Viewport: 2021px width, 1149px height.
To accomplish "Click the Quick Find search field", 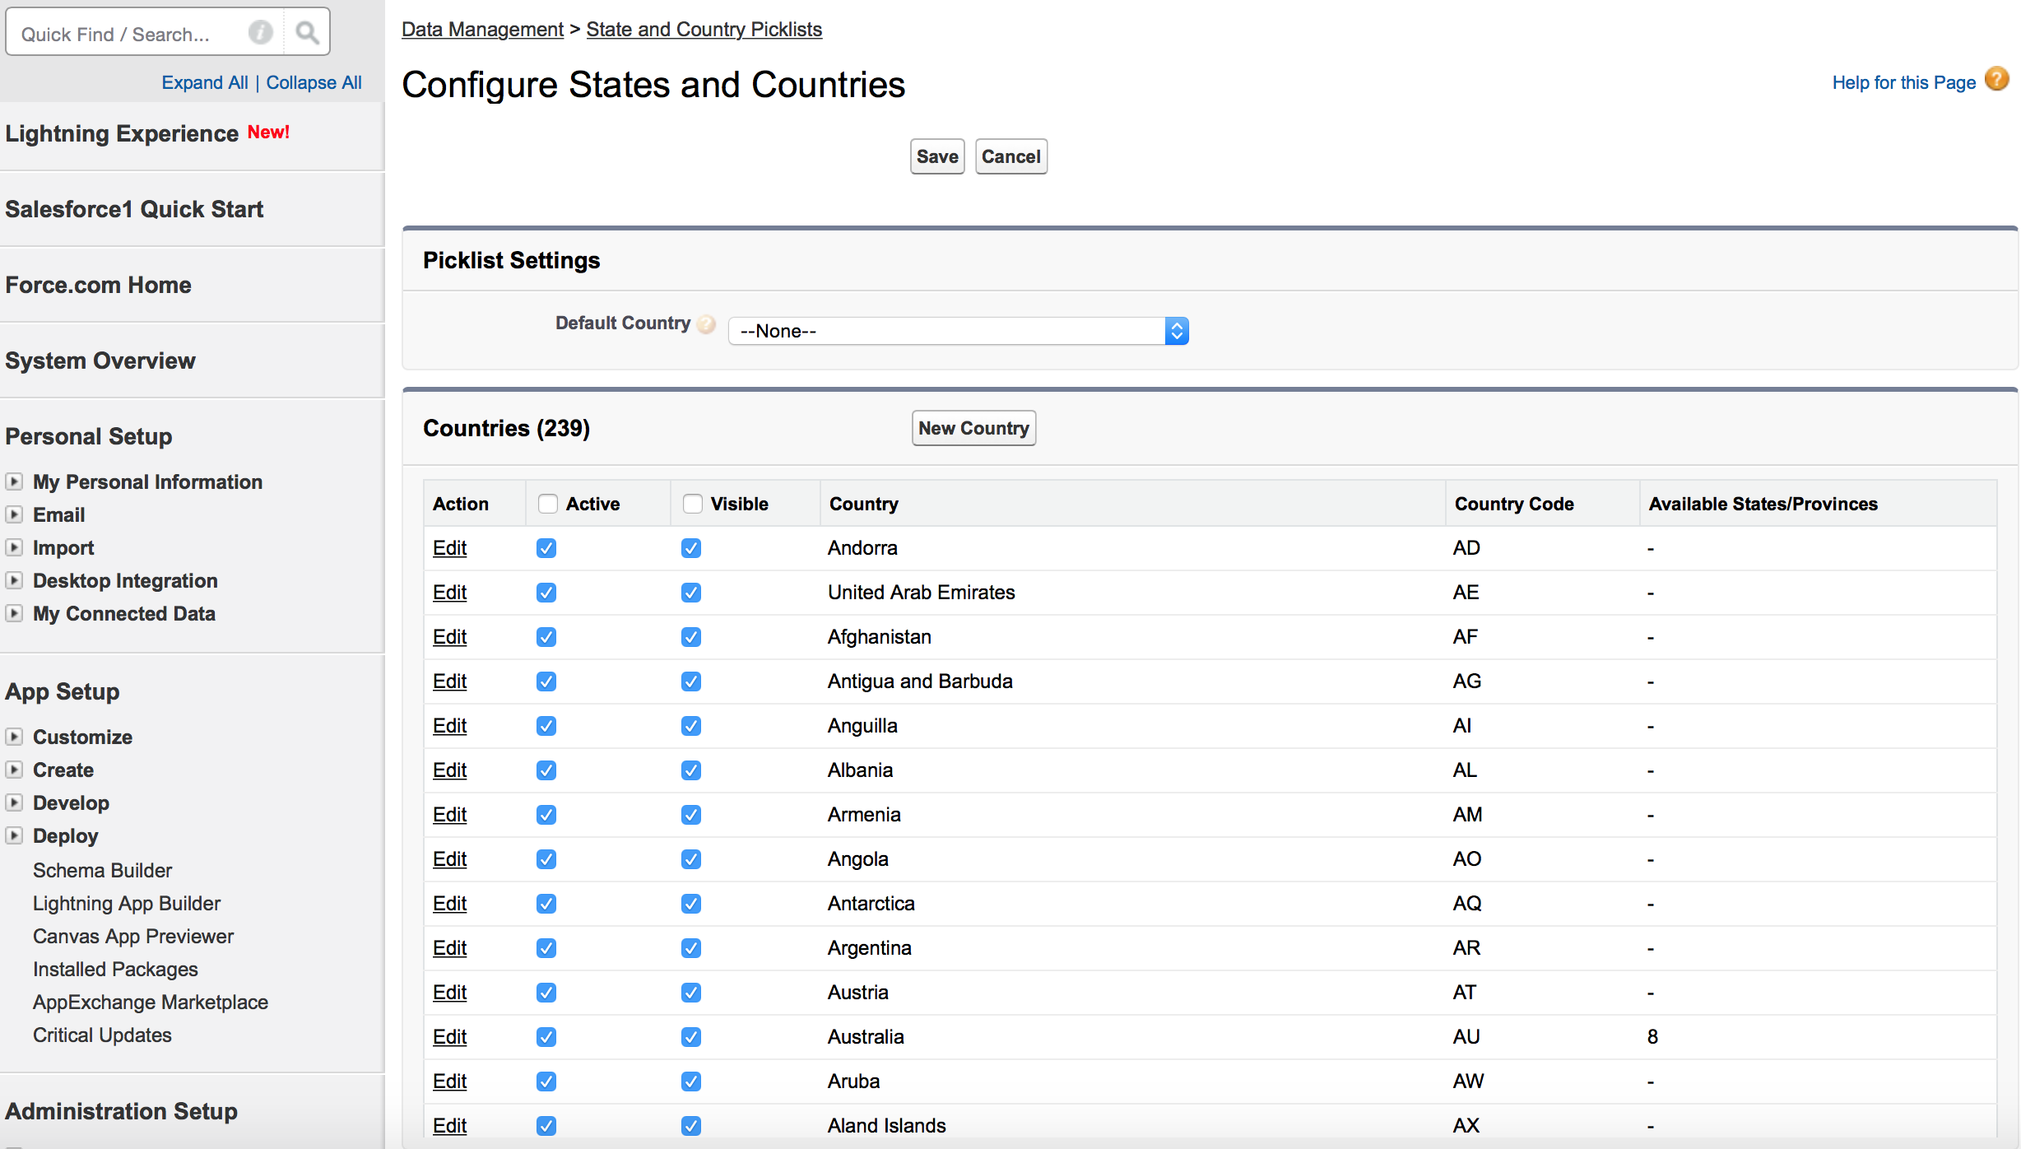I will 123,34.
